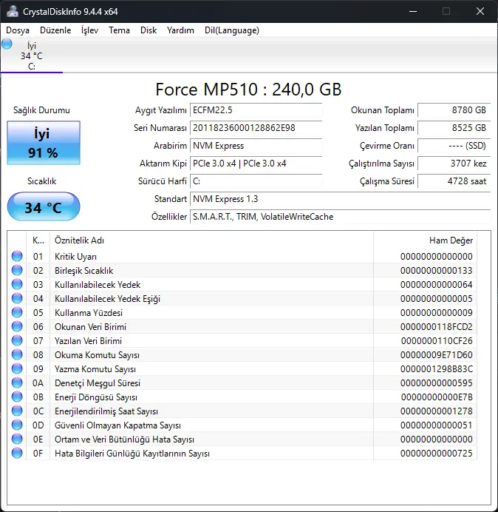Click the Özellikler field with S.M.A.R.T., TRIM
Screen dimensions: 498x512
(340, 217)
